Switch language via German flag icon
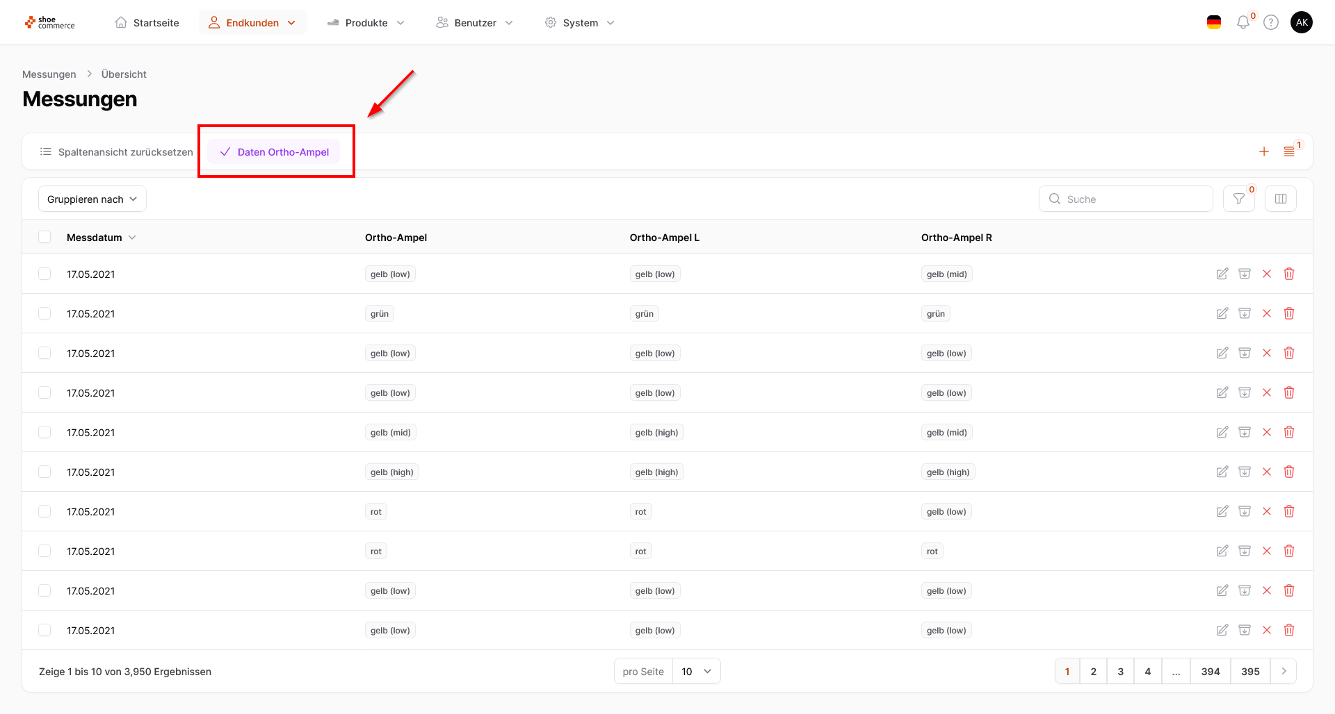The width and height of the screenshot is (1335, 714). [1214, 23]
